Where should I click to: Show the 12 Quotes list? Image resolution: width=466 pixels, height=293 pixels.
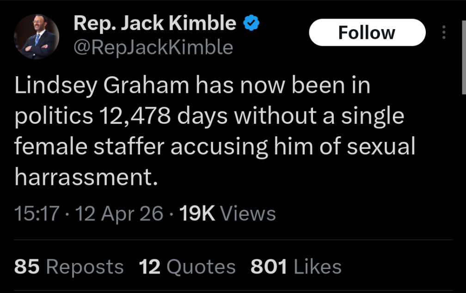tap(187, 267)
